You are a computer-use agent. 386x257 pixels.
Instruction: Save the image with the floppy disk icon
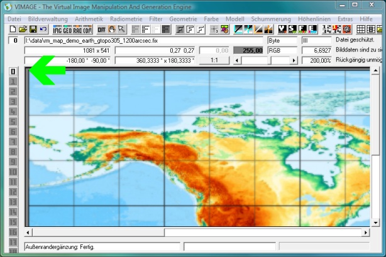point(33,29)
